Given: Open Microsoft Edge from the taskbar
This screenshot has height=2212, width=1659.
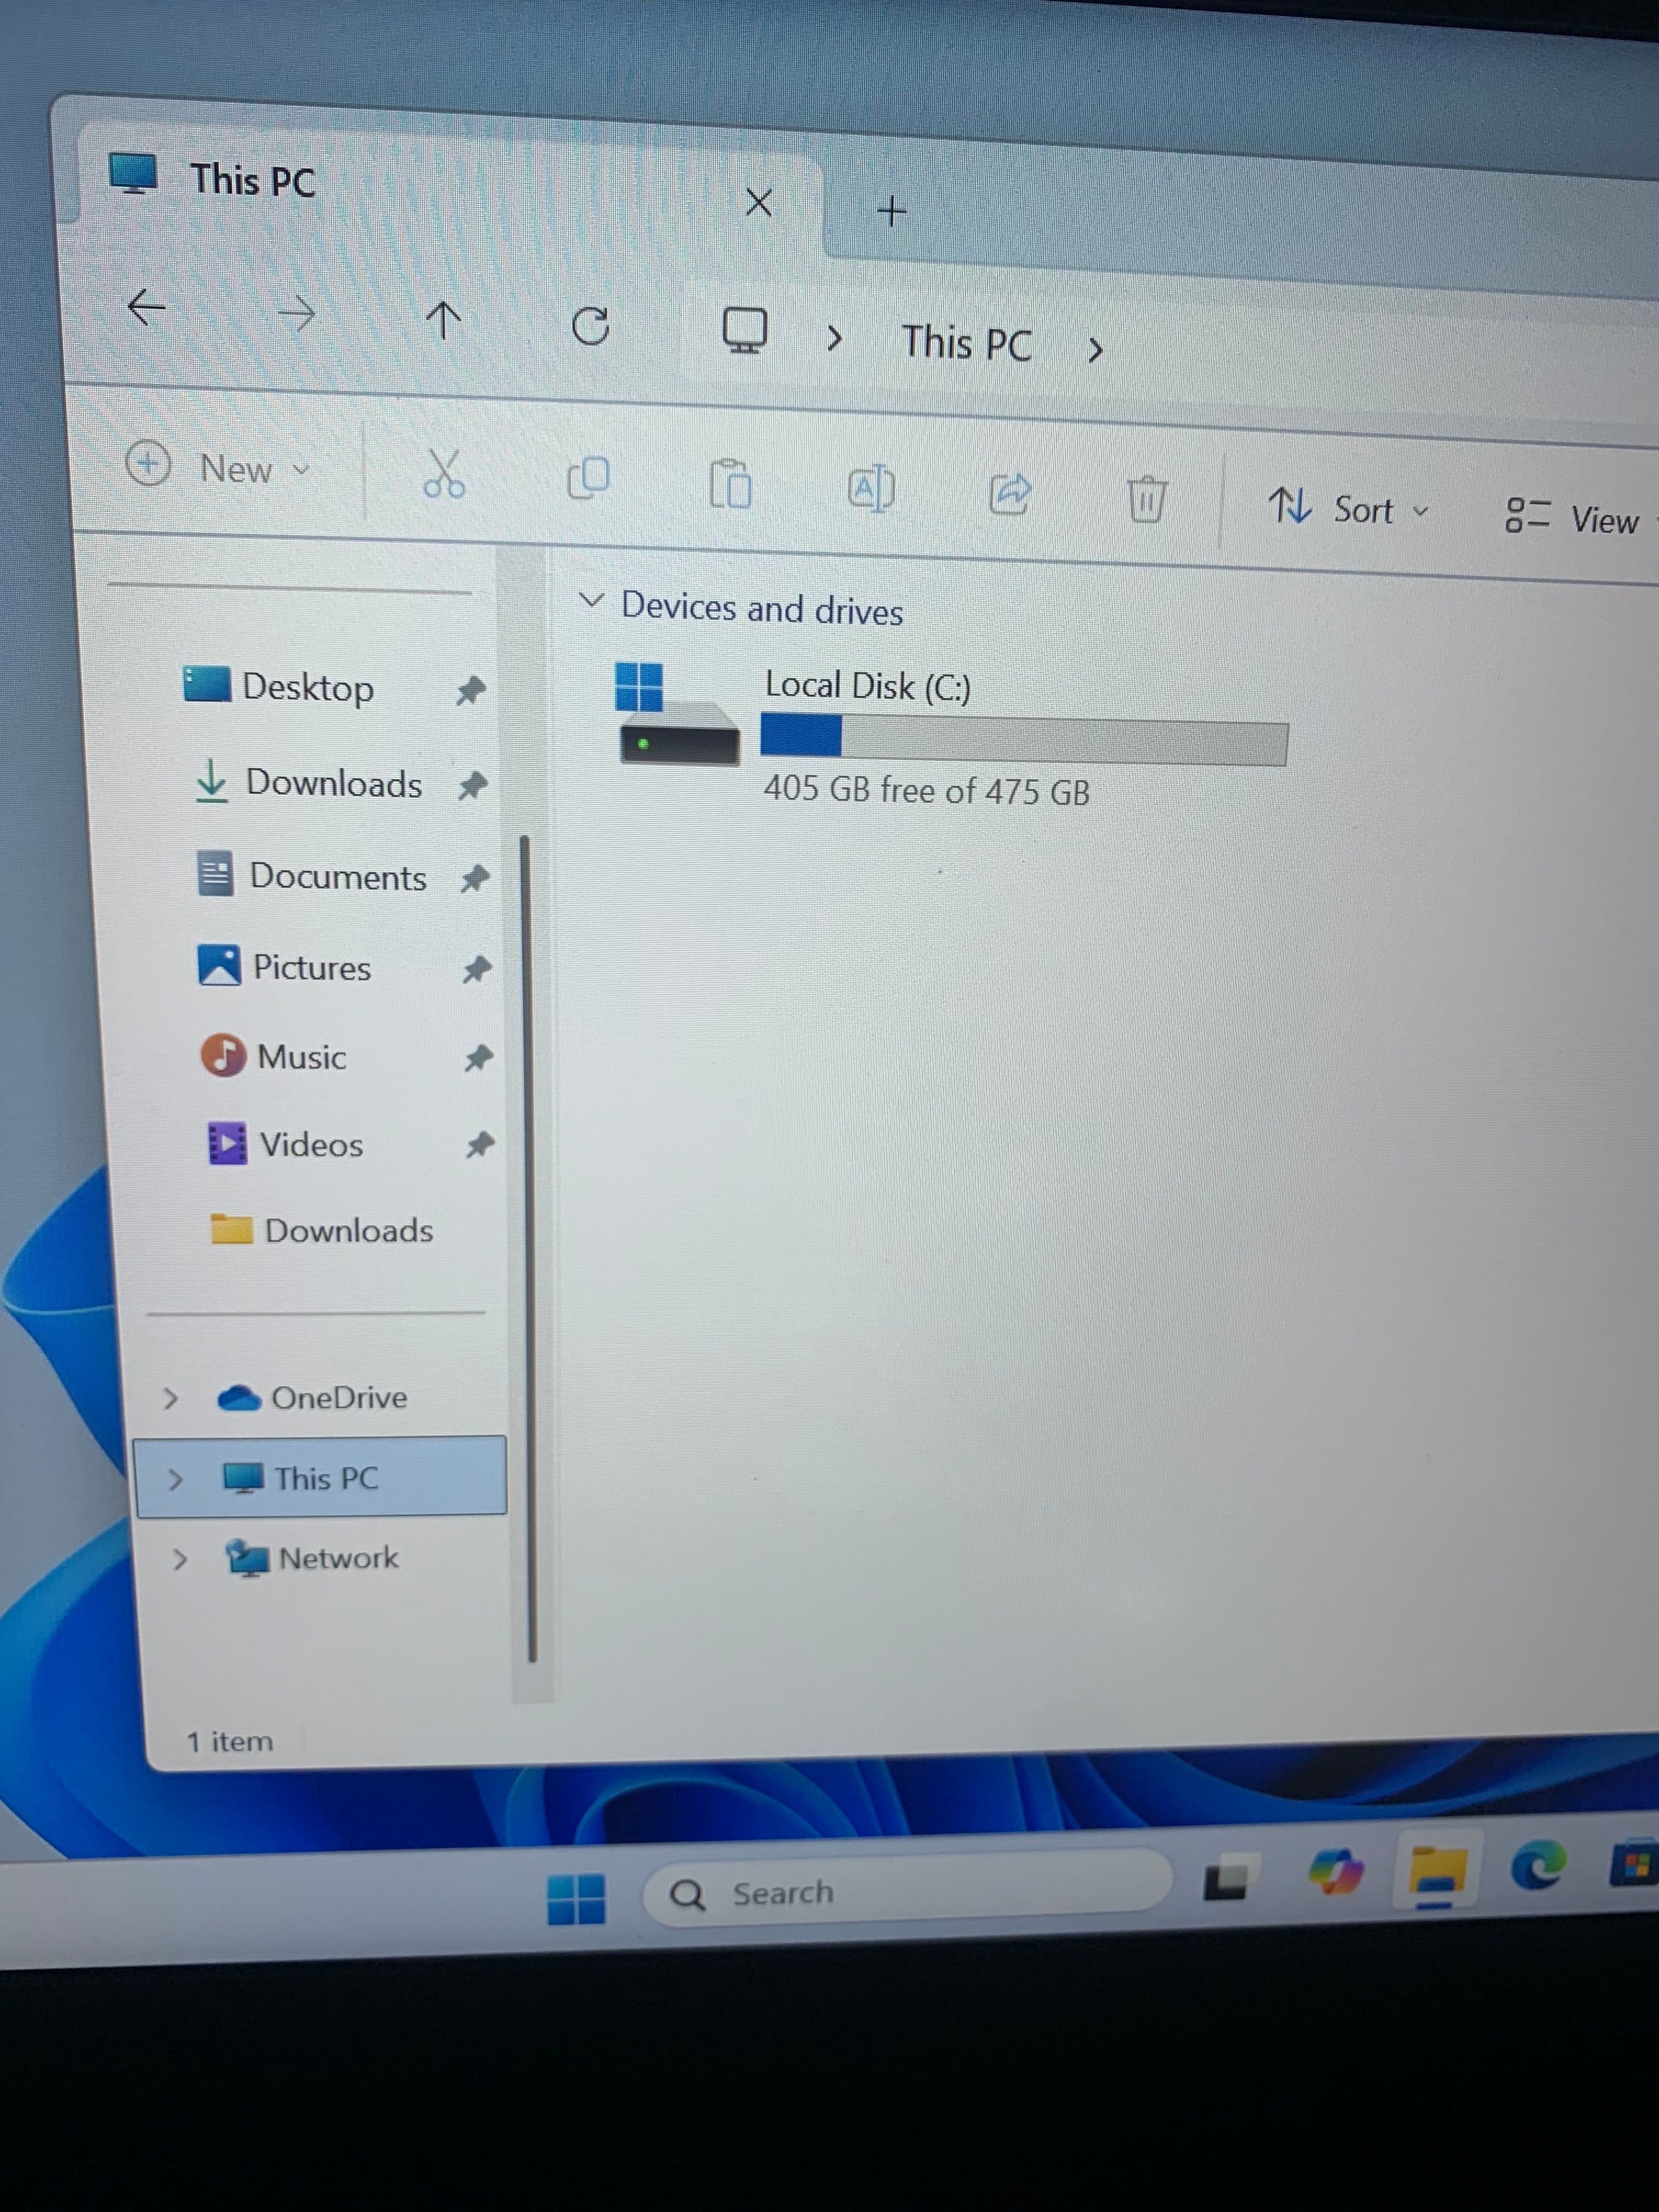Looking at the screenshot, I should pos(1538,1864).
